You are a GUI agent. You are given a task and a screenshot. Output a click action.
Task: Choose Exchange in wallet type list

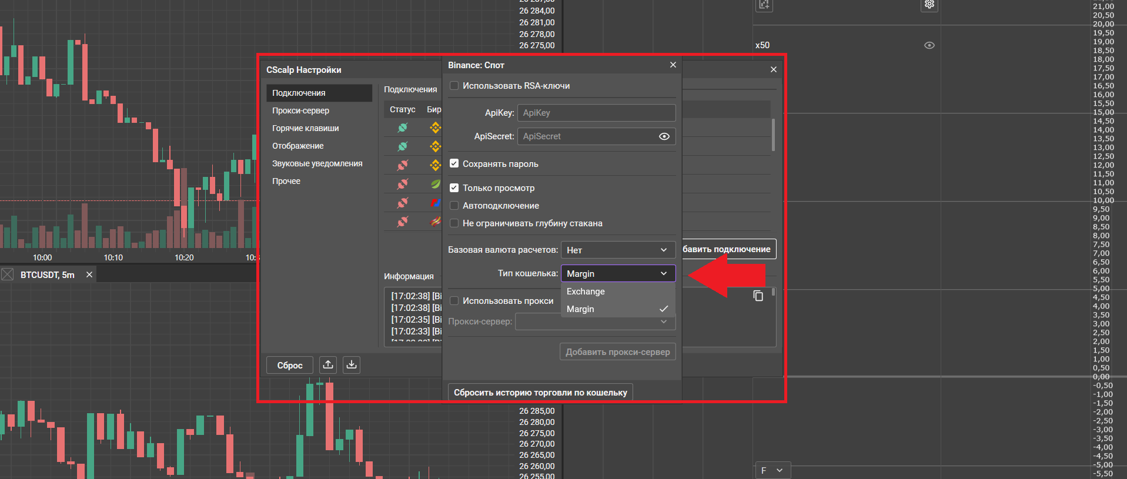point(618,292)
